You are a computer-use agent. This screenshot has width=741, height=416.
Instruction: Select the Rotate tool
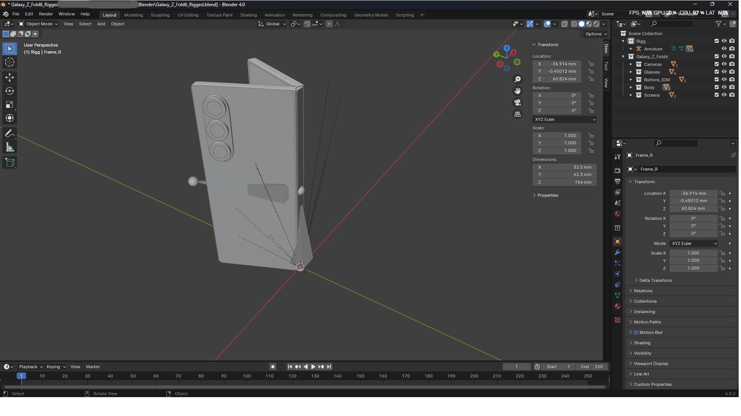(10, 91)
